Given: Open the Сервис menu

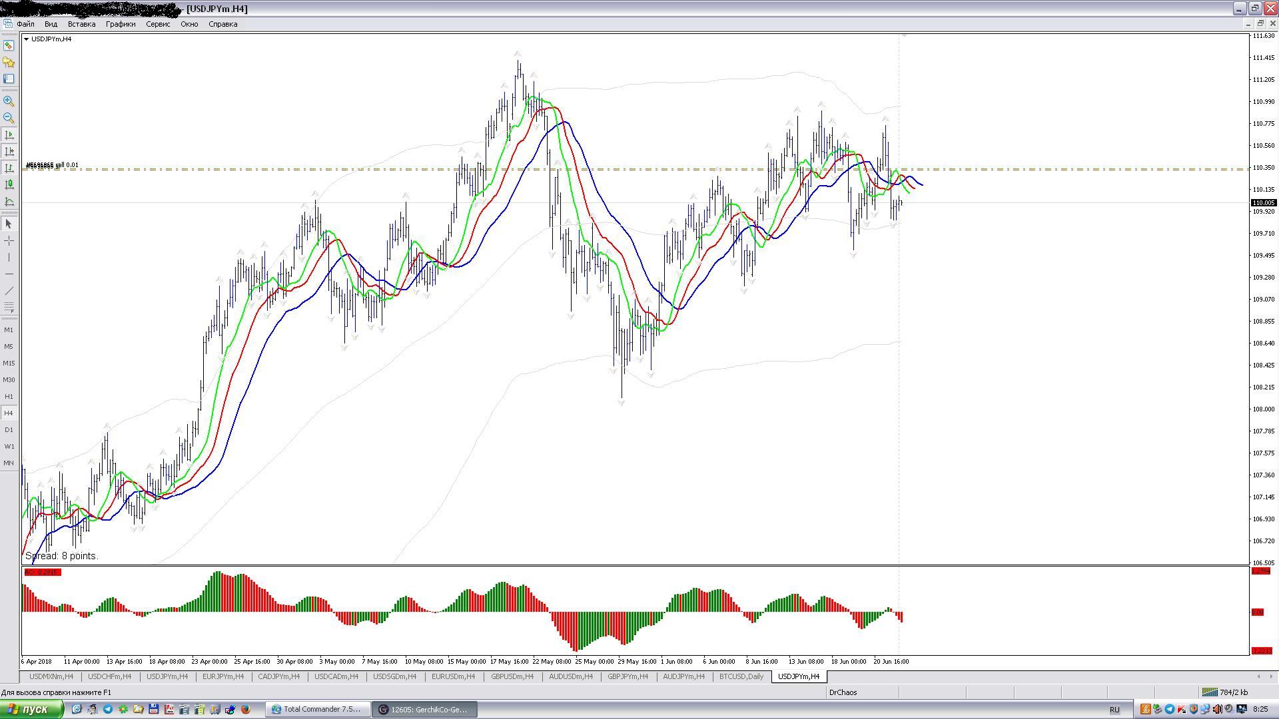Looking at the screenshot, I should pyautogui.click(x=158, y=24).
